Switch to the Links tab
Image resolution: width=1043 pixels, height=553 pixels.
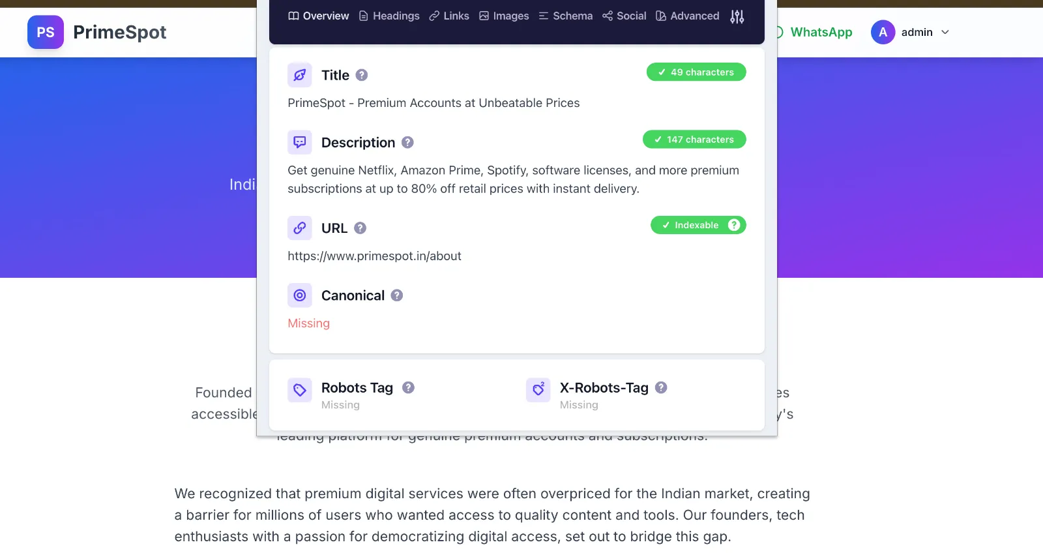pyautogui.click(x=449, y=16)
